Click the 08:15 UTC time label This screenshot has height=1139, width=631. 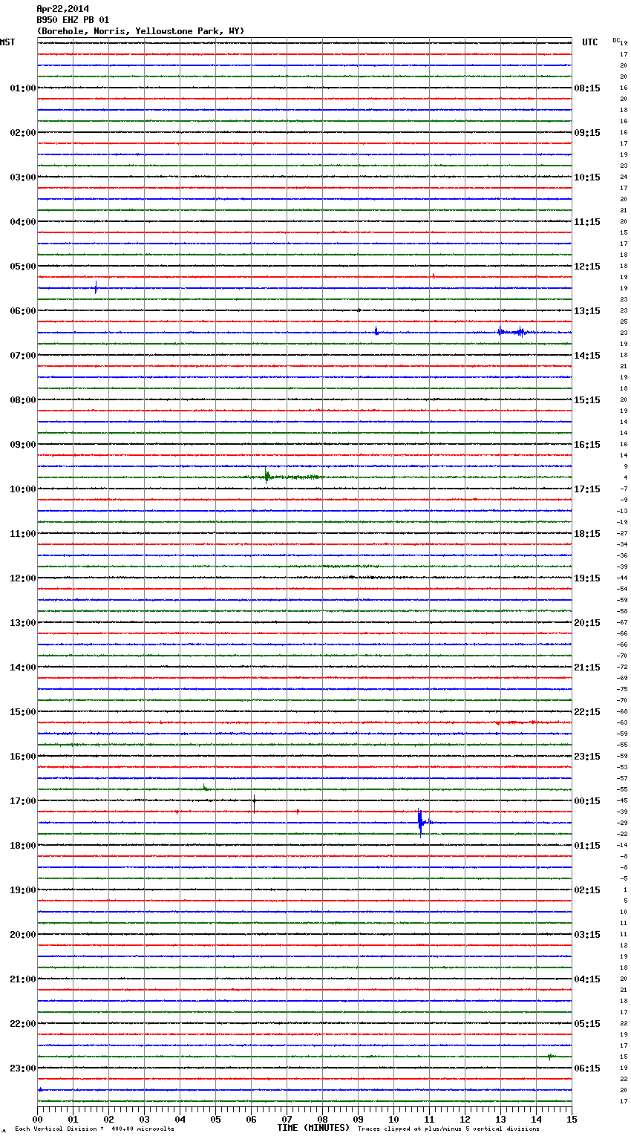coord(587,88)
